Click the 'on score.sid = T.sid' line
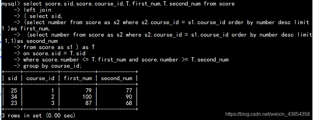Image resolution: width=313 pixels, height=120 pixels. [54, 53]
